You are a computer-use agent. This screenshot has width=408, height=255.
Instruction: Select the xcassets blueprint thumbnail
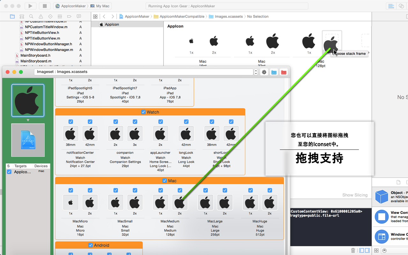[x=28, y=140]
